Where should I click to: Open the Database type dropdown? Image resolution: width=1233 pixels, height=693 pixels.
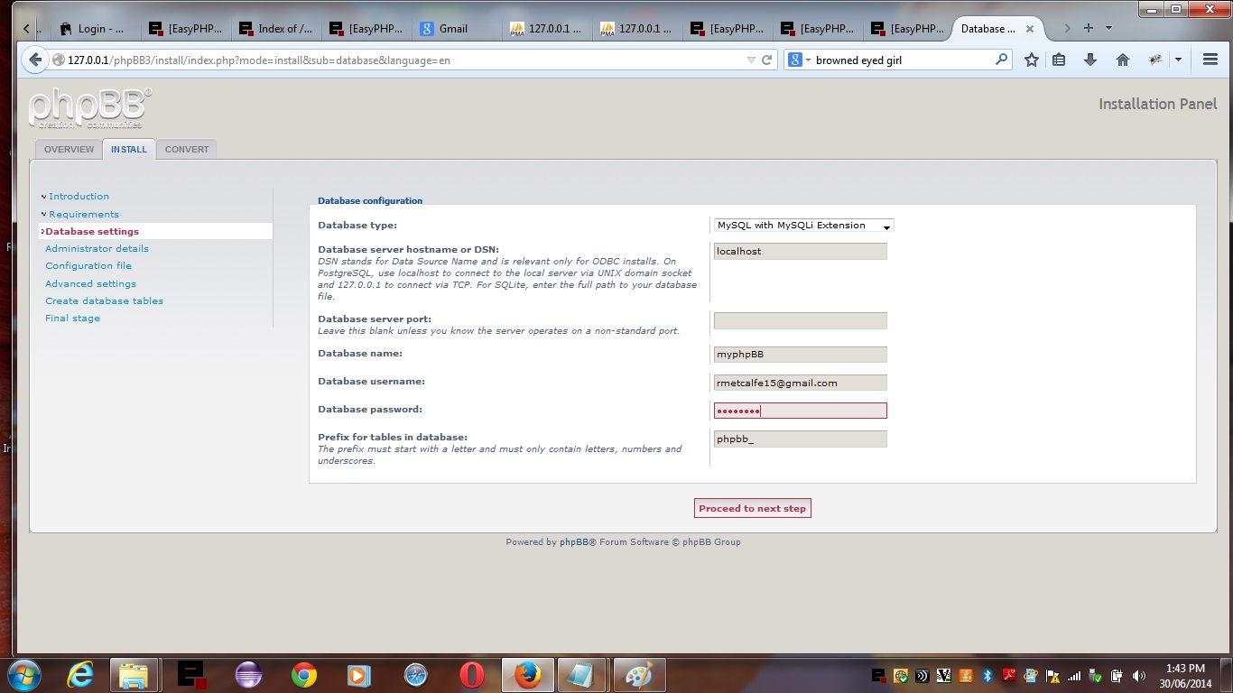803,226
